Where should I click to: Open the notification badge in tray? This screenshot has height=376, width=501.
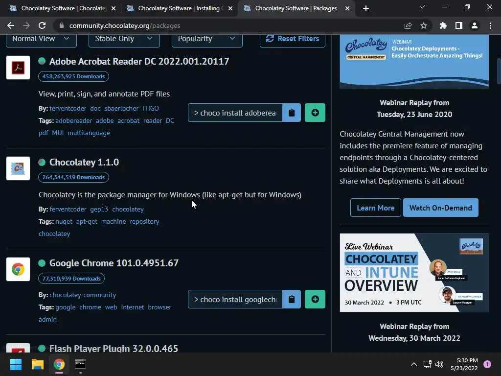point(487,364)
